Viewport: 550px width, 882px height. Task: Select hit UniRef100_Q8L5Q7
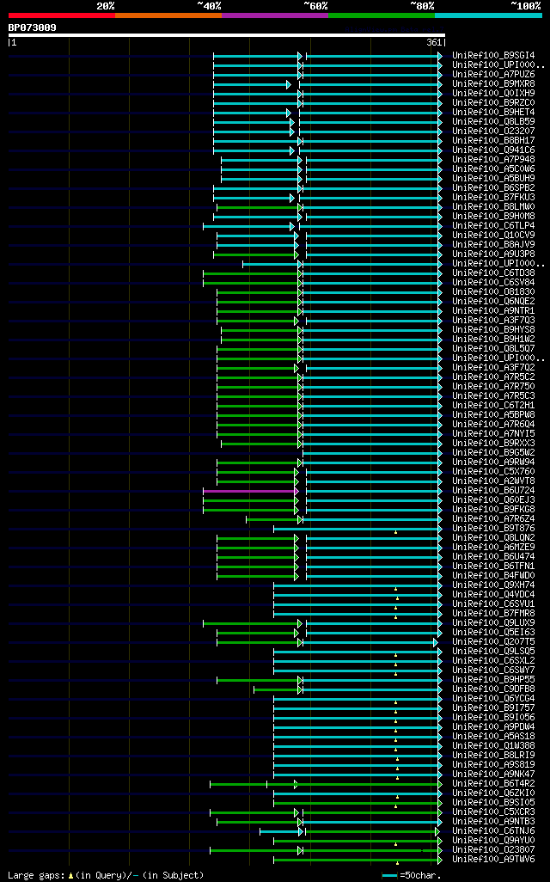point(494,349)
